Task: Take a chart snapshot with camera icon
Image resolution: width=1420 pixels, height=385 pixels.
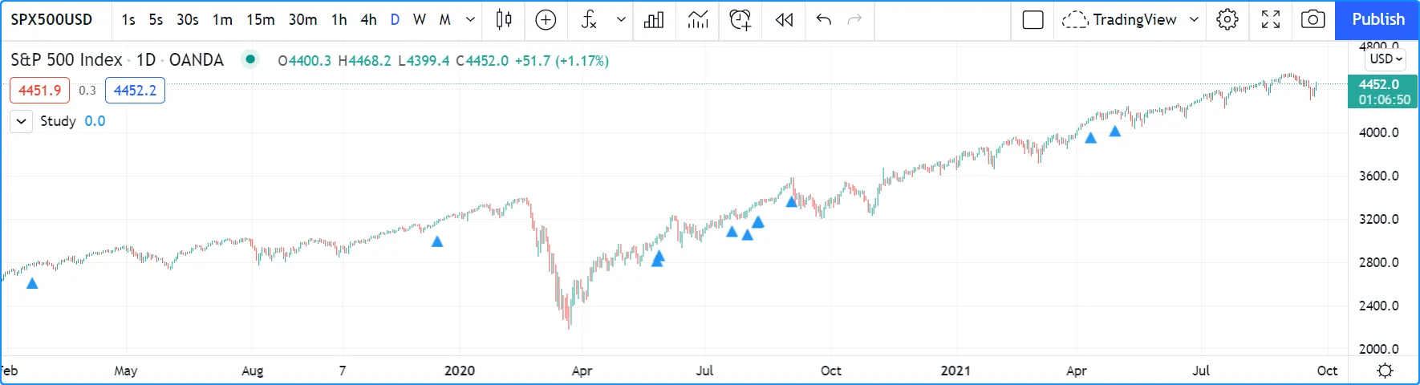Action: click(1312, 20)
